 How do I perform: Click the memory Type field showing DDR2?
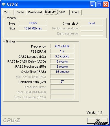(x=33, y=23)
